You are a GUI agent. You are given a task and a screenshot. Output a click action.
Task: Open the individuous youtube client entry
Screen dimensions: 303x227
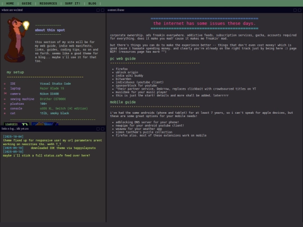coord(140,82)
